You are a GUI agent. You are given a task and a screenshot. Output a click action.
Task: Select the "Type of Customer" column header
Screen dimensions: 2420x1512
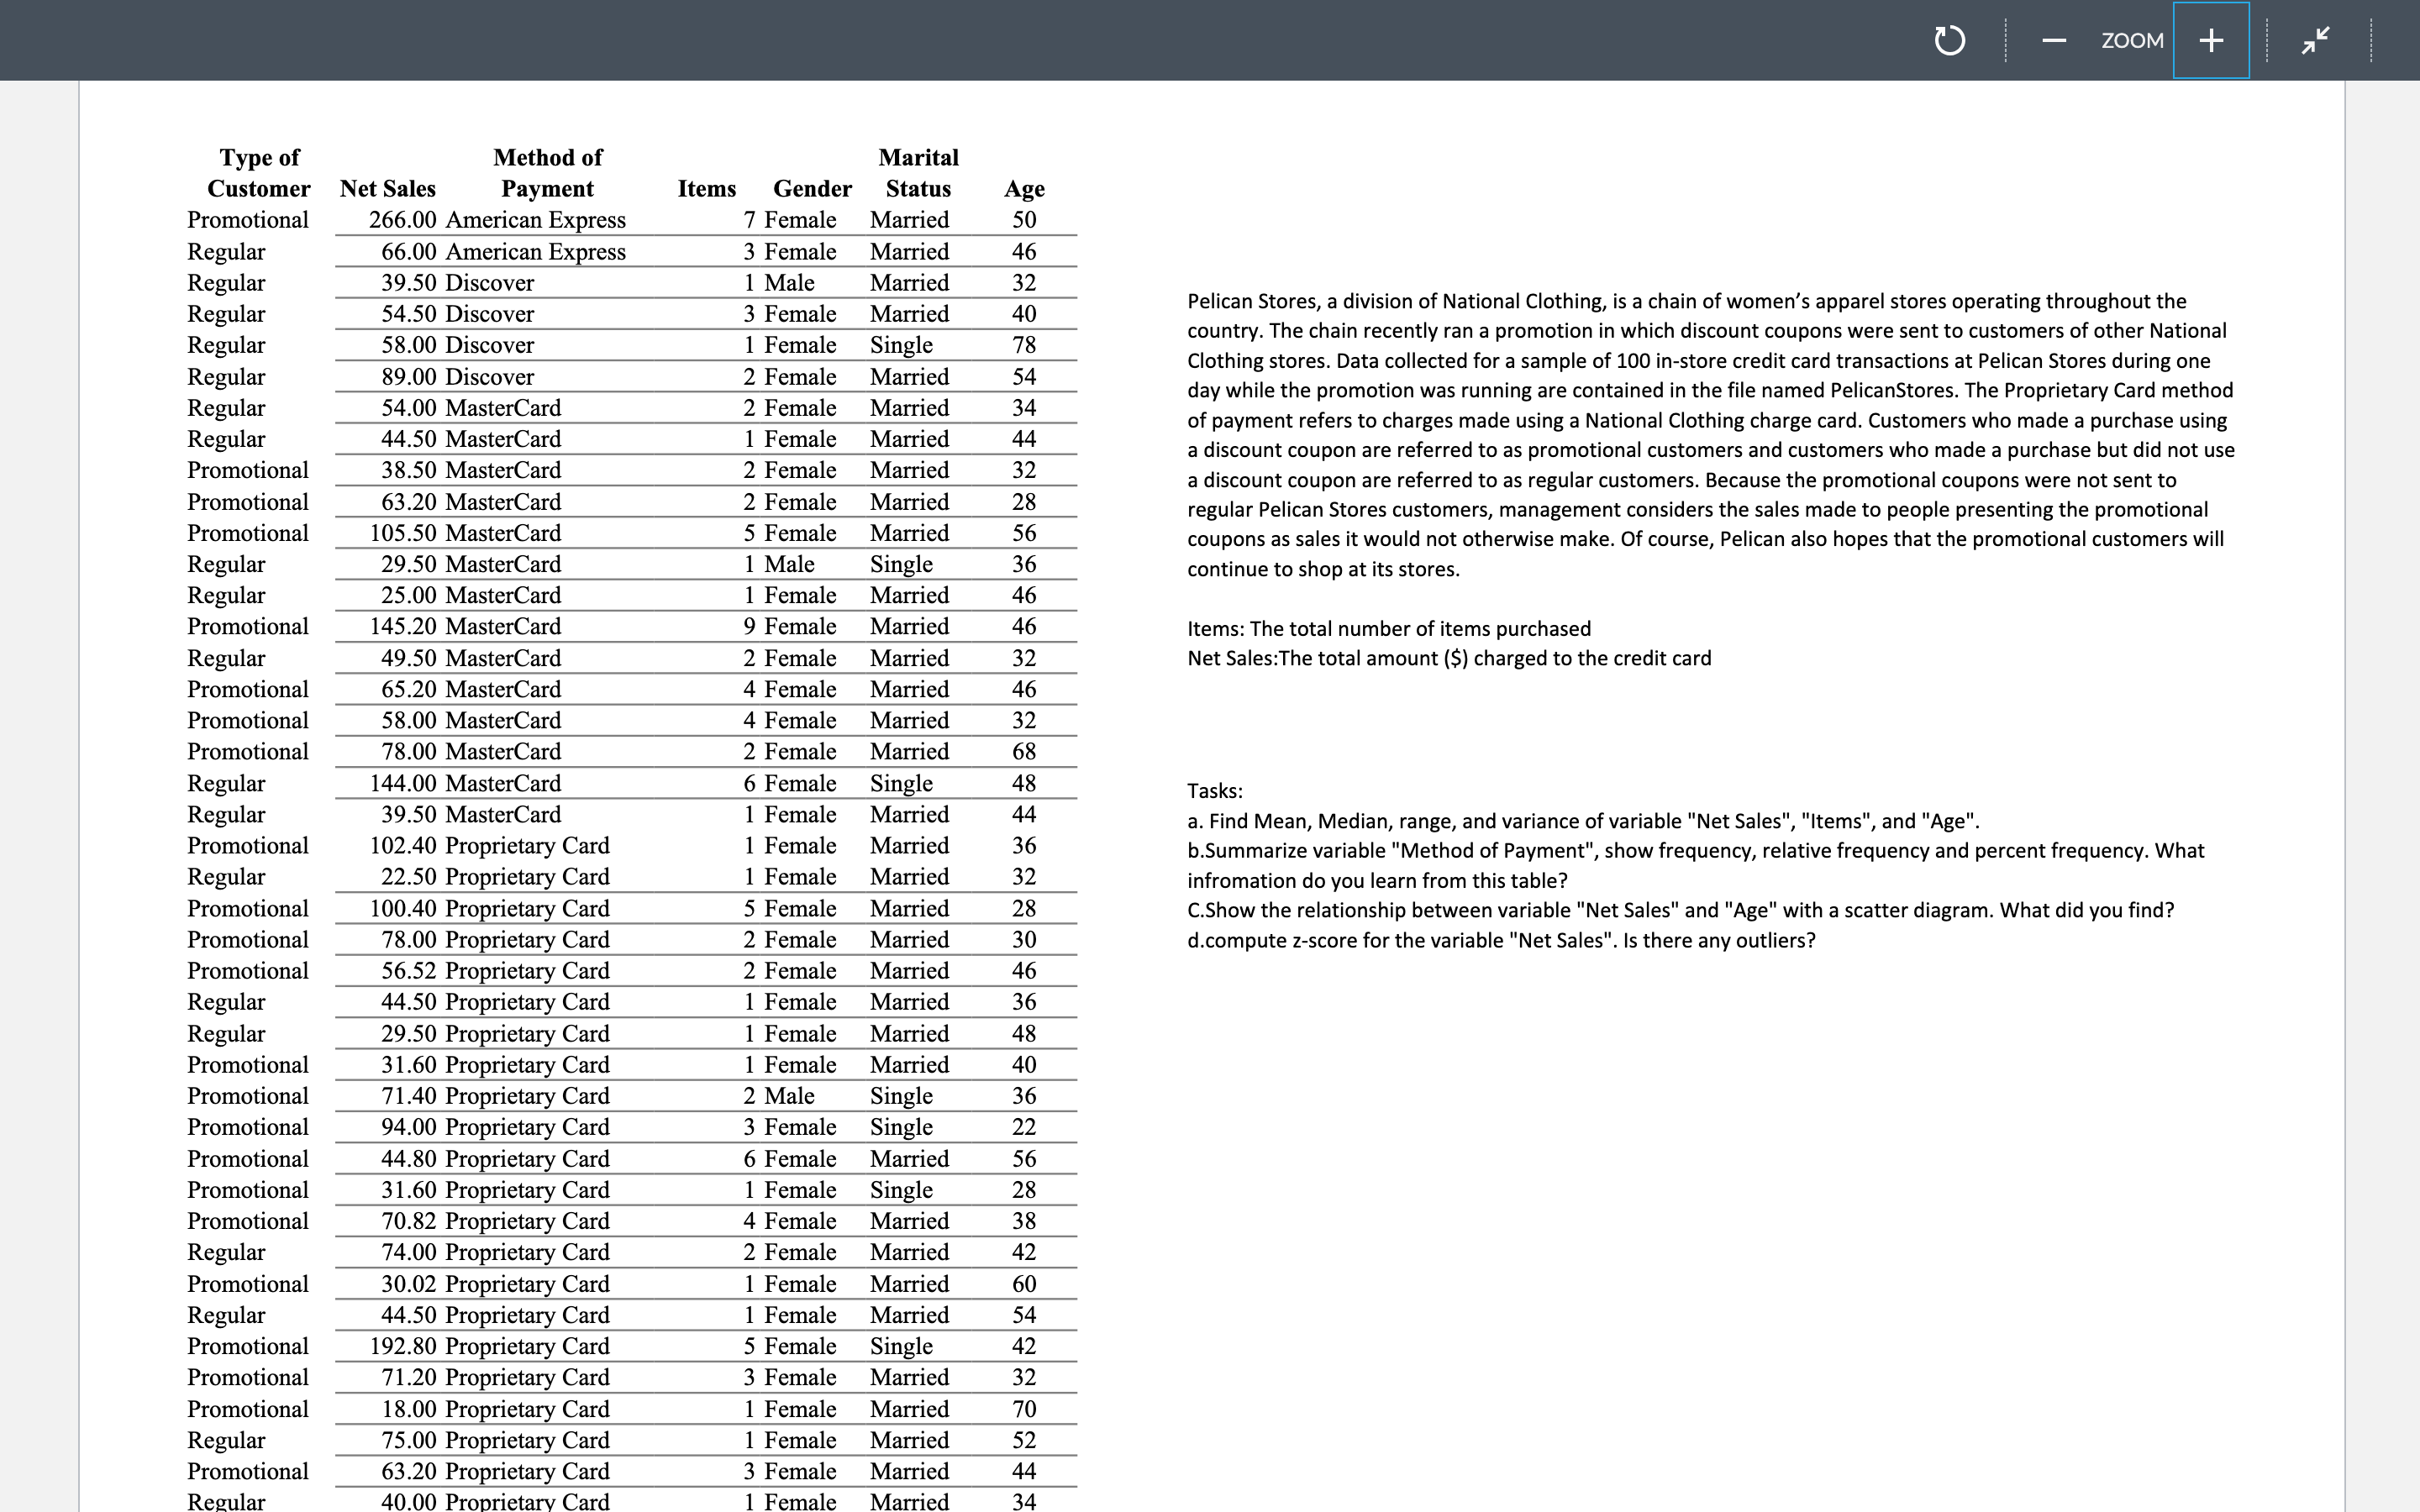(258, 172)
